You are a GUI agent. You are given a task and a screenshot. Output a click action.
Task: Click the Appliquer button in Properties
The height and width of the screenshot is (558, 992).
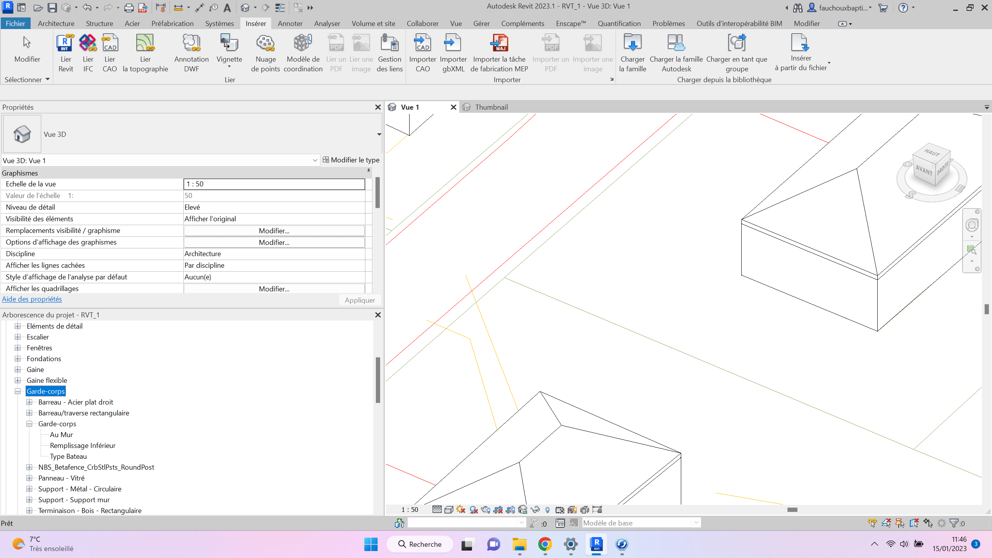click(x=360, y=300)
